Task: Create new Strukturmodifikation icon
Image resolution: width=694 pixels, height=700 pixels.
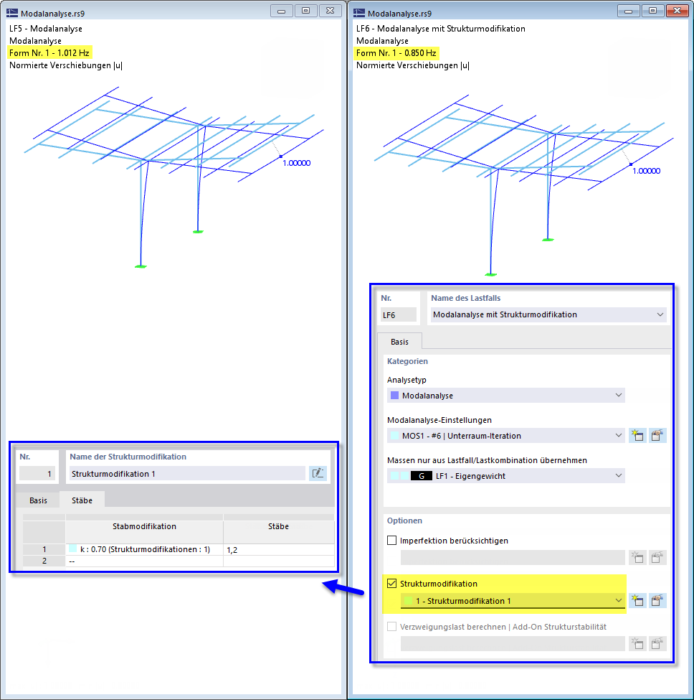Action: tap(638, 601)
